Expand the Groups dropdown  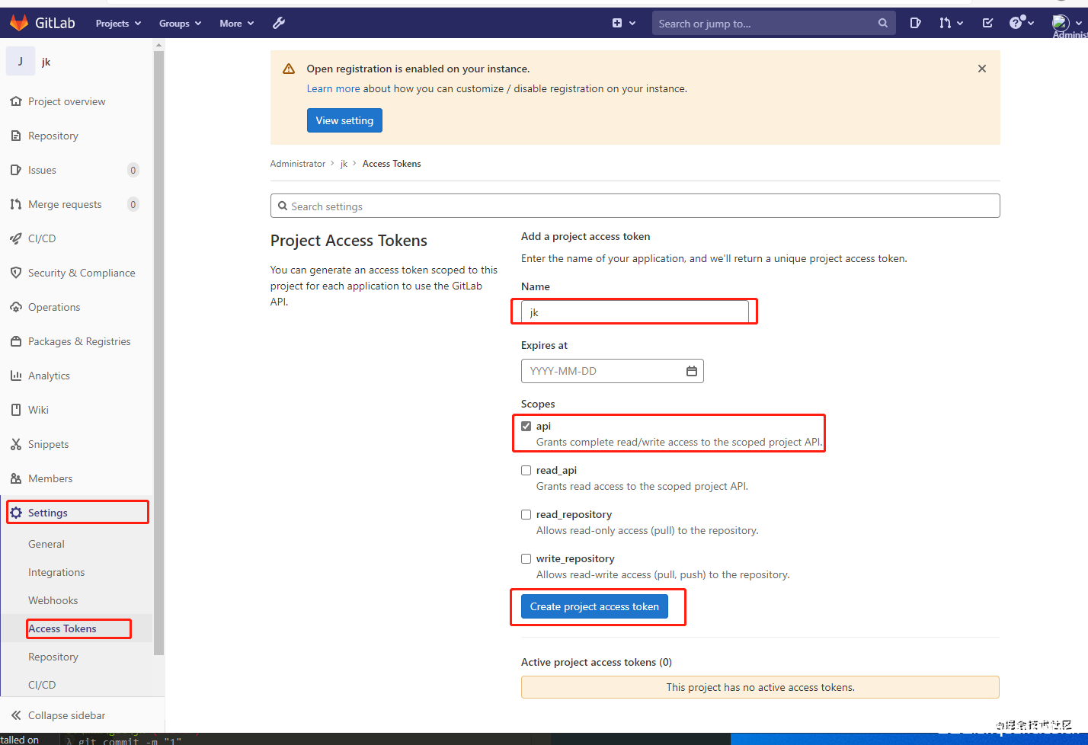point(180,23)
